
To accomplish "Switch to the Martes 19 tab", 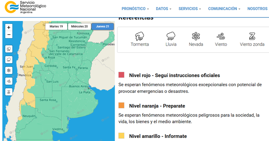I will (x=56, y=27).
